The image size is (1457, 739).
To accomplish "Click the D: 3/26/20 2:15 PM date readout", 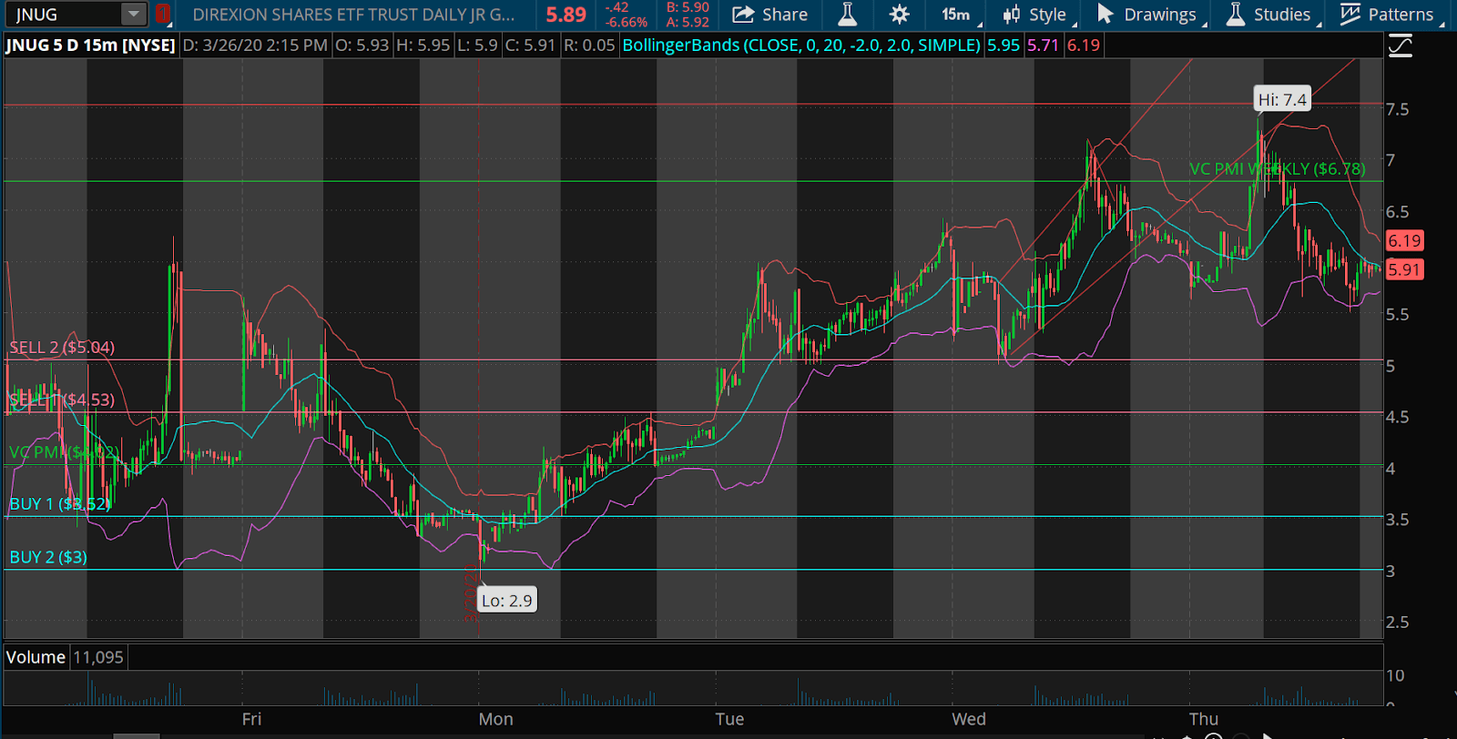I will [255, 46].
